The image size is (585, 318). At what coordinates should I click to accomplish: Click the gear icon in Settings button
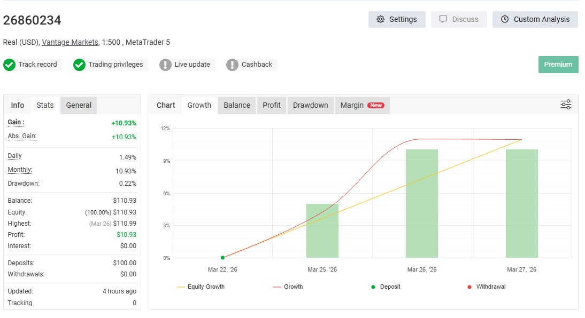pyautogui.click(x=380, y=19)
